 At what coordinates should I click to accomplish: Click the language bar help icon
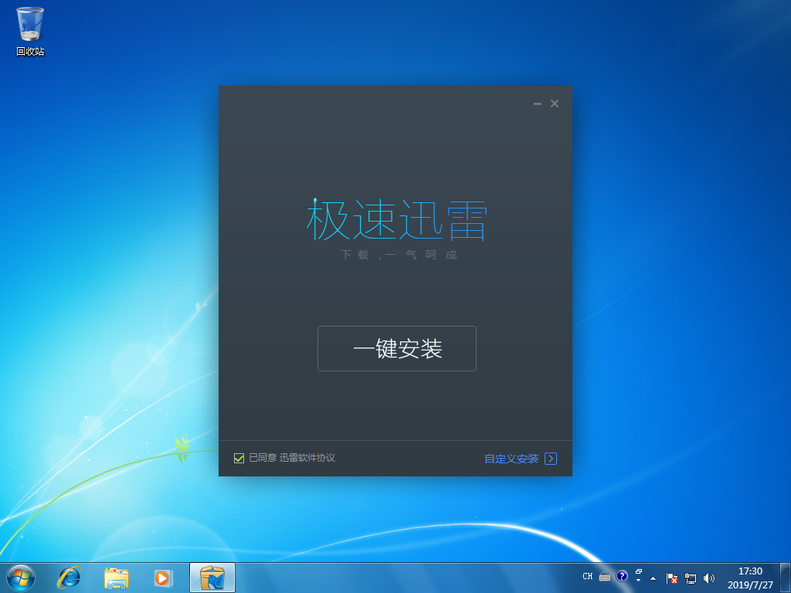click(622, 576)
